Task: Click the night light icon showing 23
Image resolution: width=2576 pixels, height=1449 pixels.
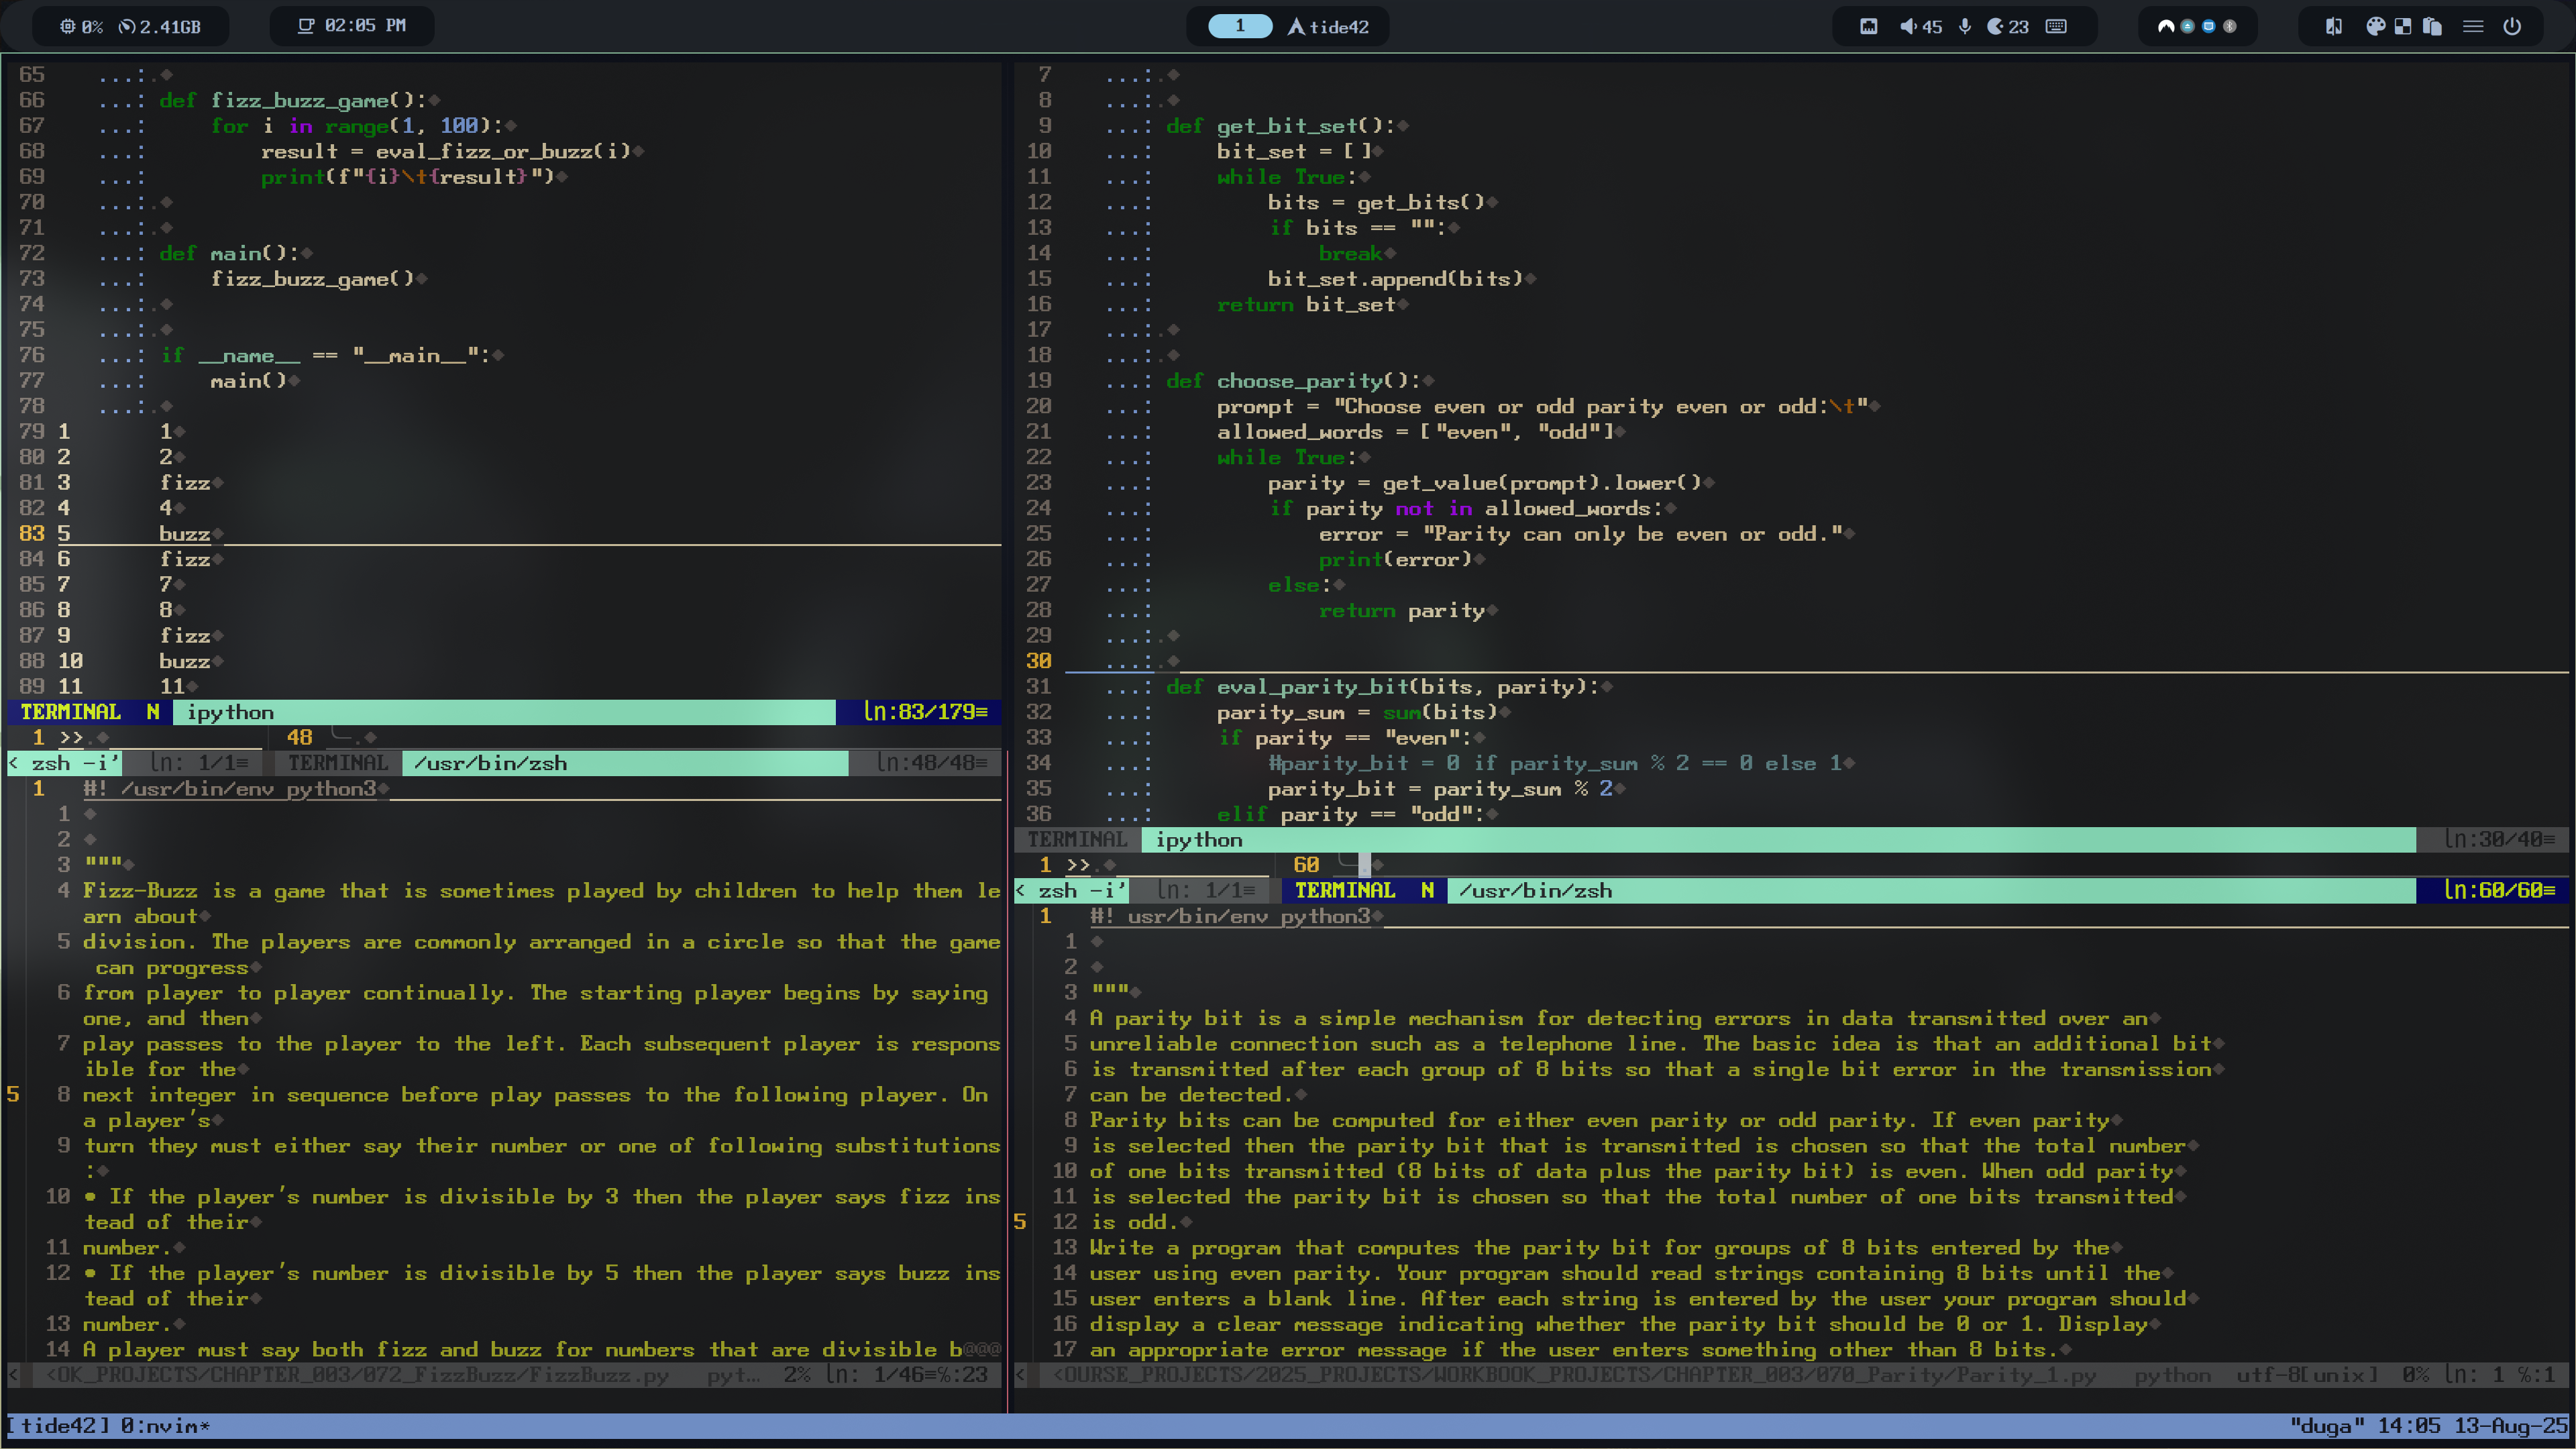Action: pyautogui.click(x=1994, y=26)
